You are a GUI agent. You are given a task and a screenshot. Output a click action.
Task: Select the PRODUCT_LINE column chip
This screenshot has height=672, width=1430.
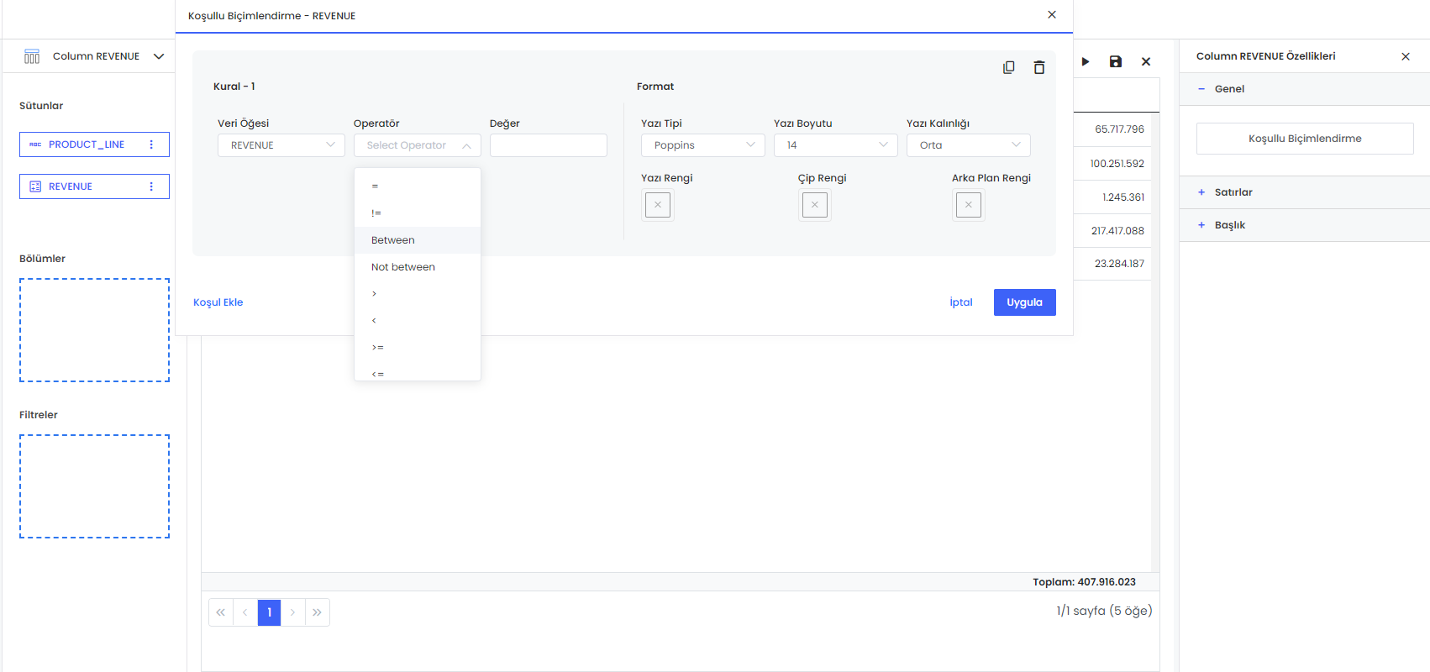94,144
